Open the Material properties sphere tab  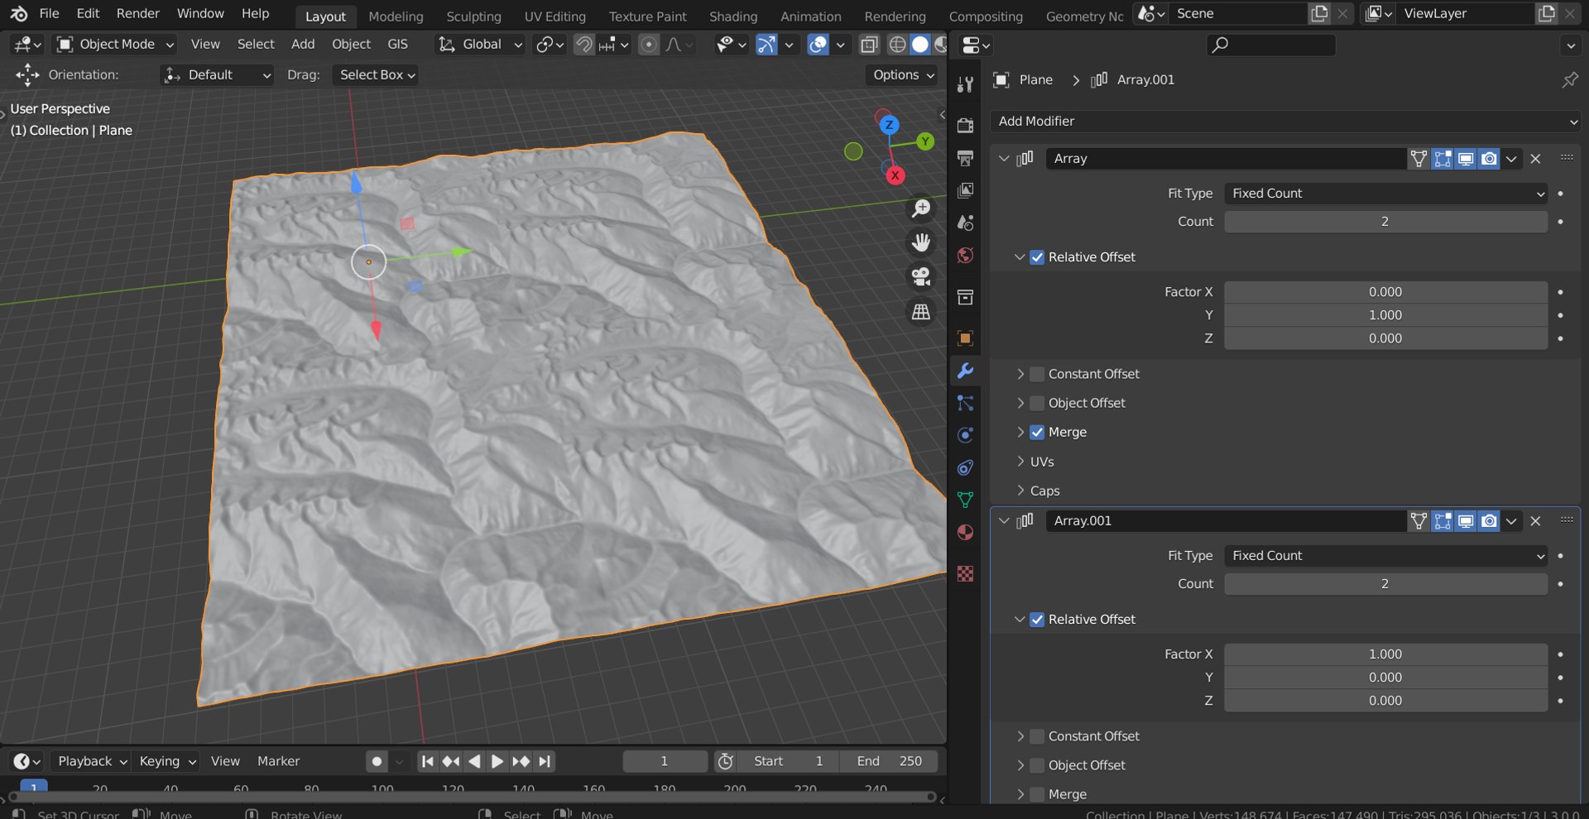pyautogui.click(x=965, y=532)
